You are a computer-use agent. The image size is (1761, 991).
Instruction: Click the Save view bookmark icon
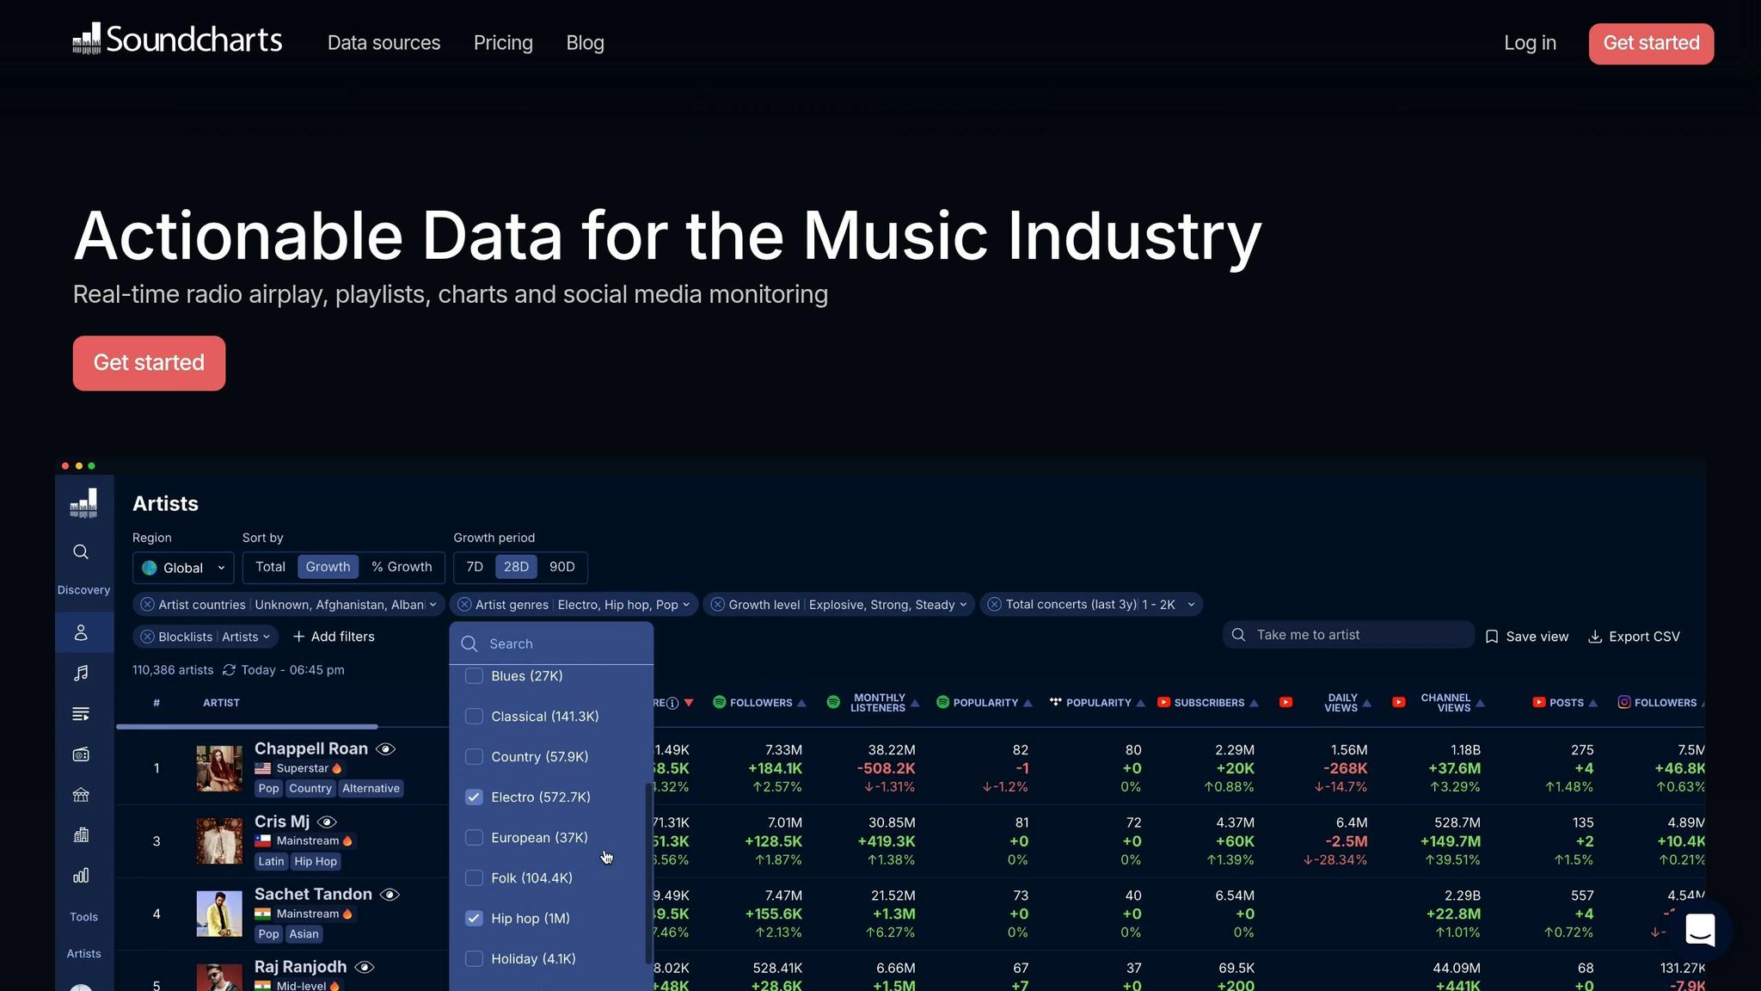pyautogui.click(x=1492, y=637)
